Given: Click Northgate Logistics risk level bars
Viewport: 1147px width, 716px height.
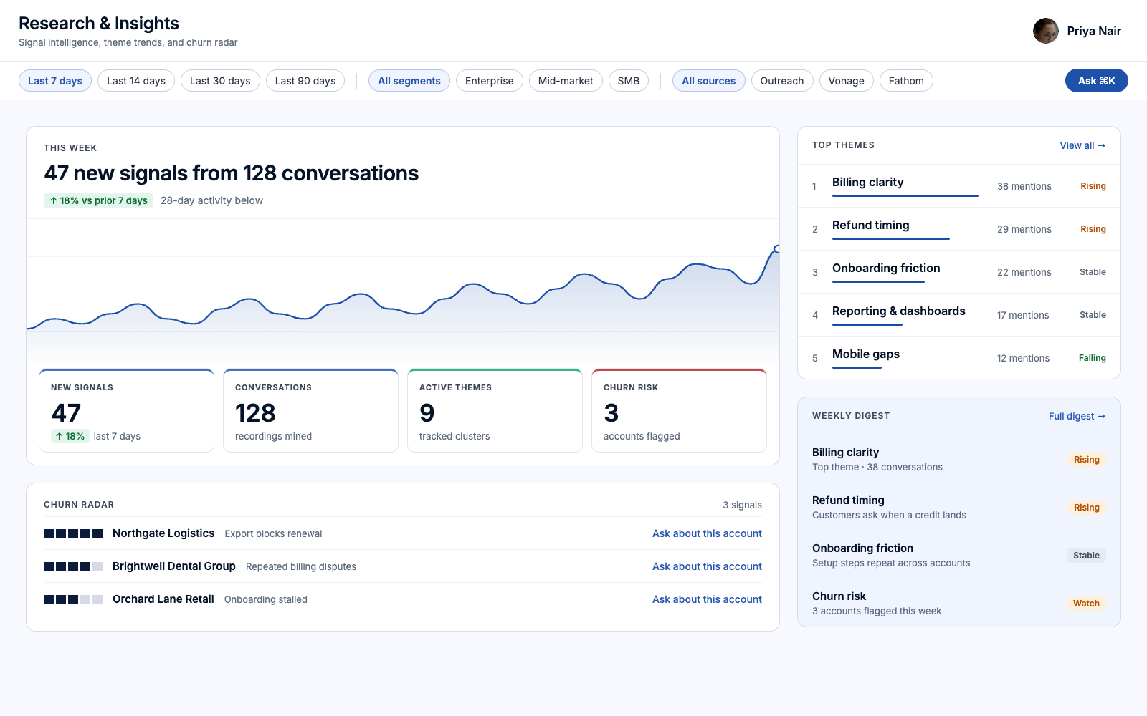Looking at the screenshot, I should point(73,533).
